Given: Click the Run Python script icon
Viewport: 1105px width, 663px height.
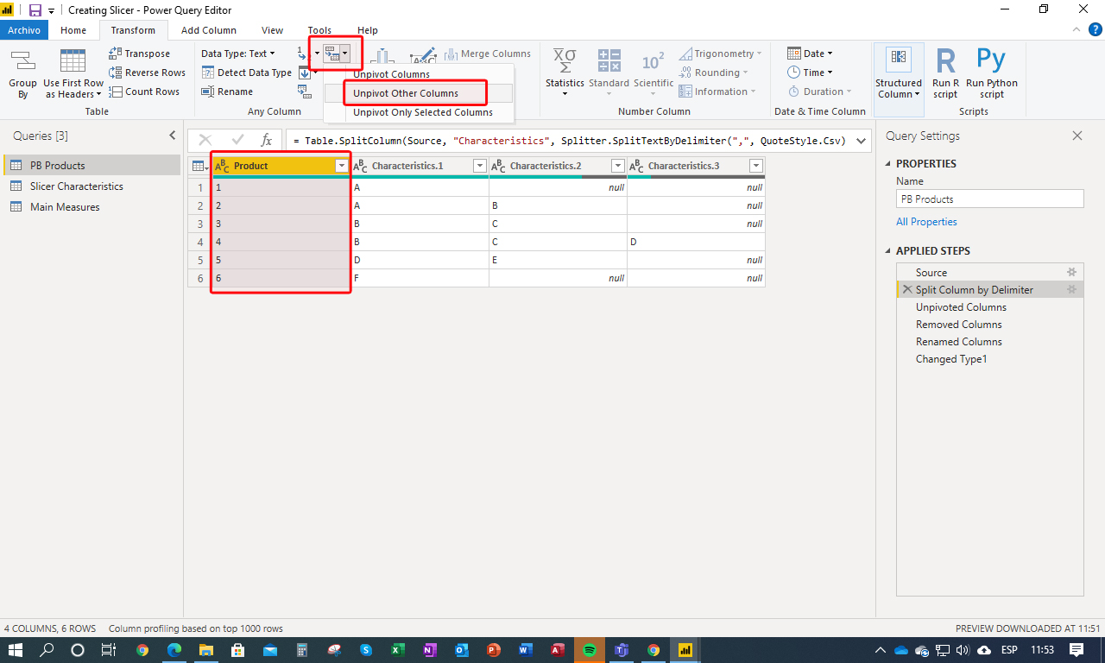Looking at the screenshot, I should tap(992, 74).
